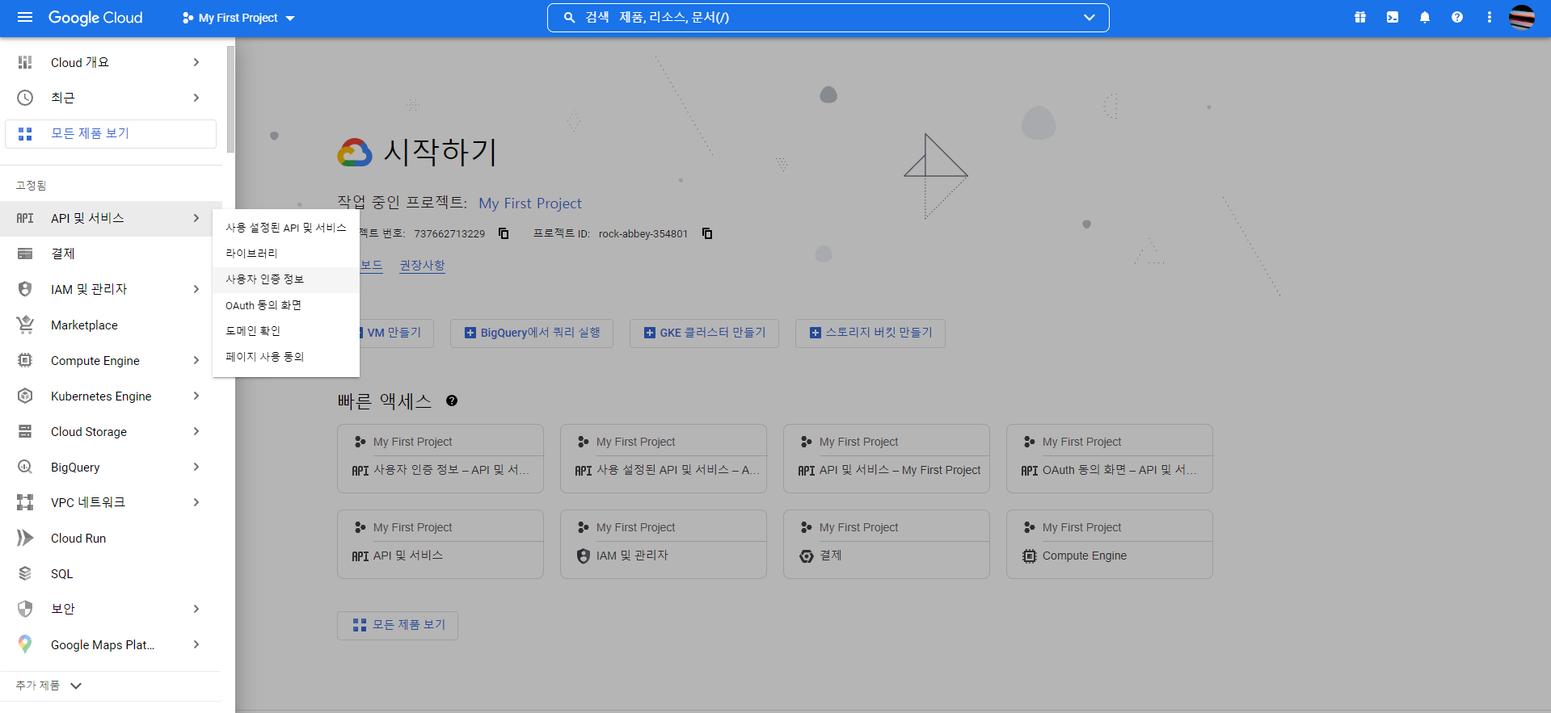Open API 및 서비스 – My First Project card

tap(887, 459)
